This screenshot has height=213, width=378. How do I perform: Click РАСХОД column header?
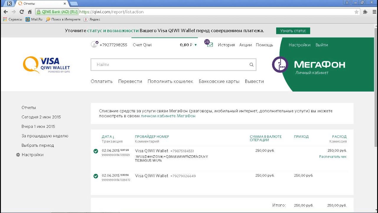coord(339,137)
